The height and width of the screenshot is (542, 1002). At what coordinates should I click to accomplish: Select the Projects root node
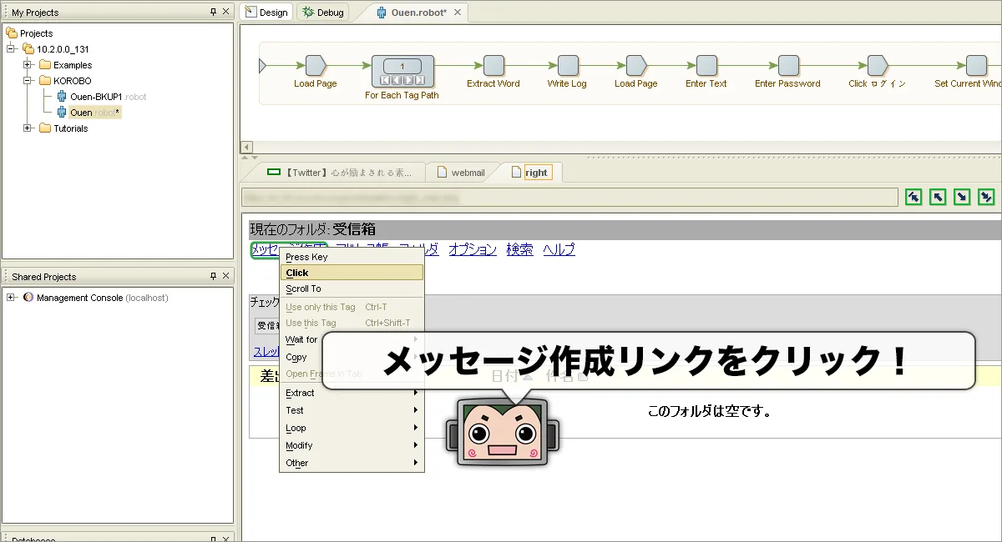click(x=29, y=33)
